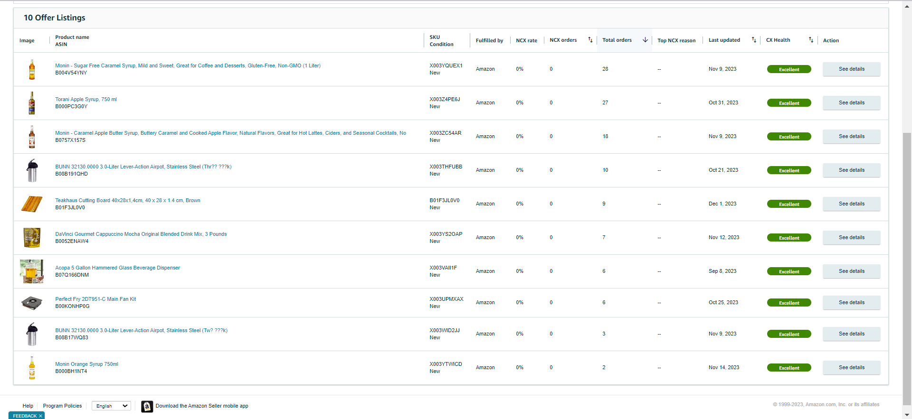Sort by Last updated arrow icon
This screenshot has height=419, width=912.
tap(754, 40)
